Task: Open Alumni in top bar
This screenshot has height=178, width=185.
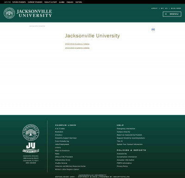Action: coord(62,2)
